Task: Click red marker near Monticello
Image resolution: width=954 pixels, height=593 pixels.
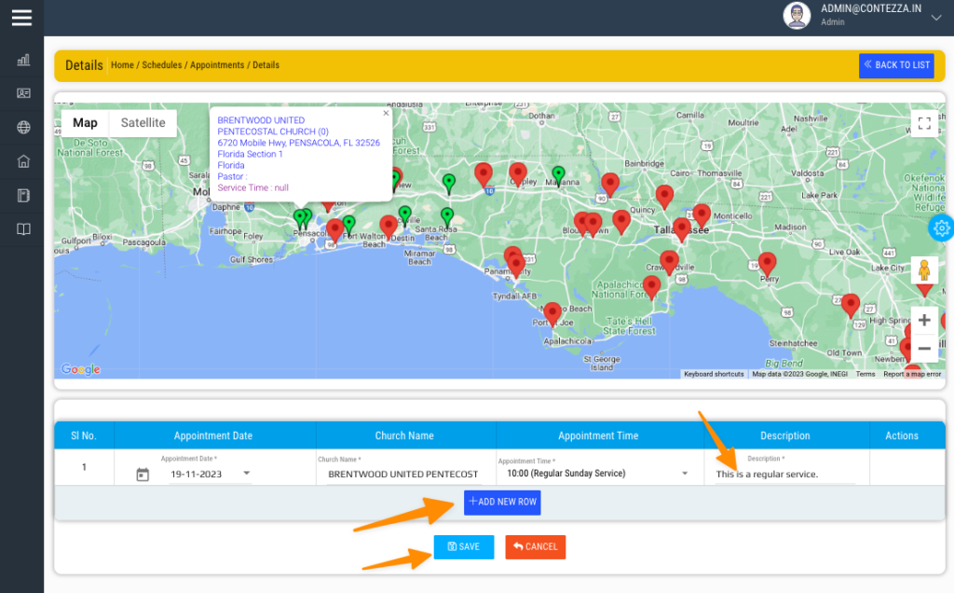Action: [702, 217]
